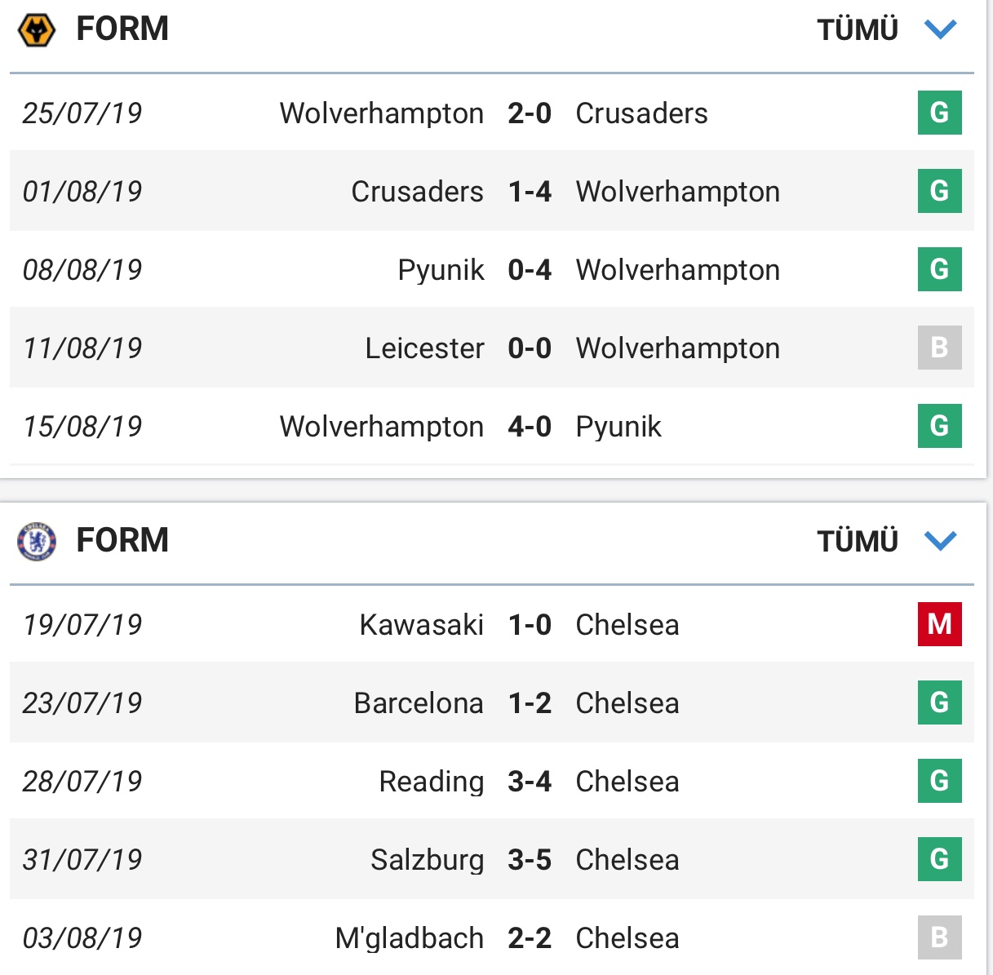
Task: Click win badge for Wolverhampton 4-0 Pyunik
Action: click(x=939, y=426)
